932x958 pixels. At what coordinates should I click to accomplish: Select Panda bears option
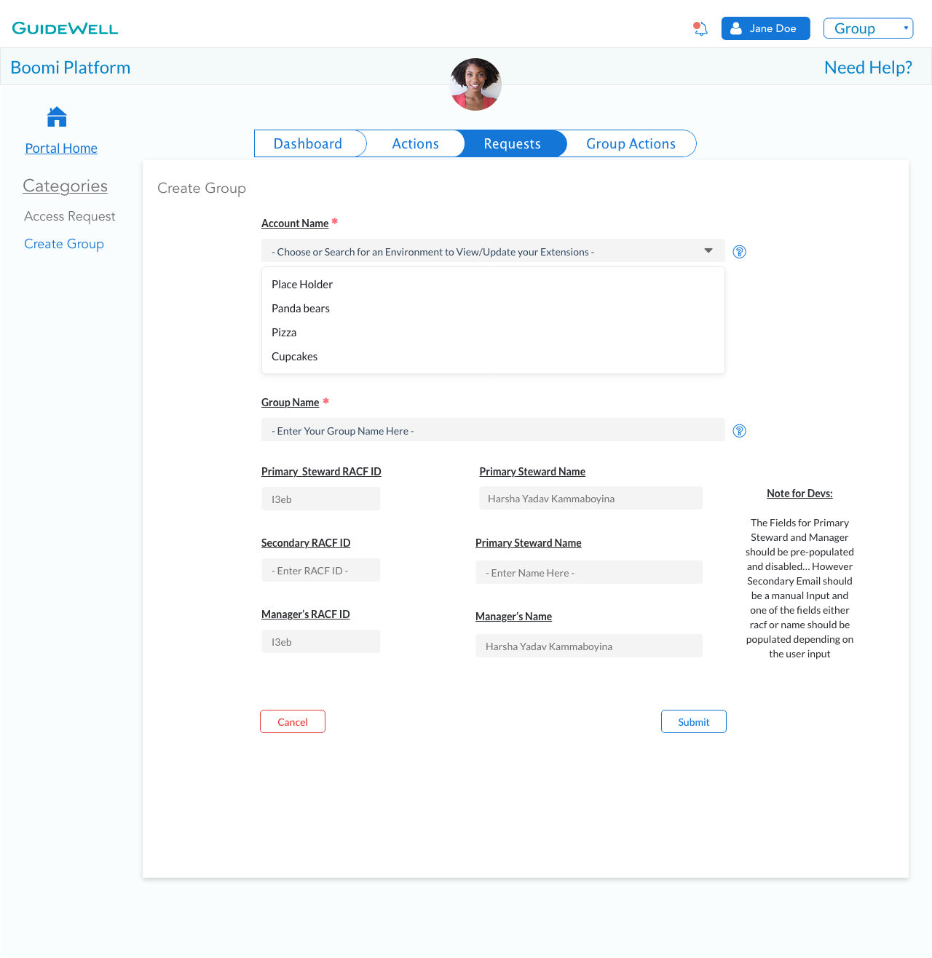[x=493, y=309]
